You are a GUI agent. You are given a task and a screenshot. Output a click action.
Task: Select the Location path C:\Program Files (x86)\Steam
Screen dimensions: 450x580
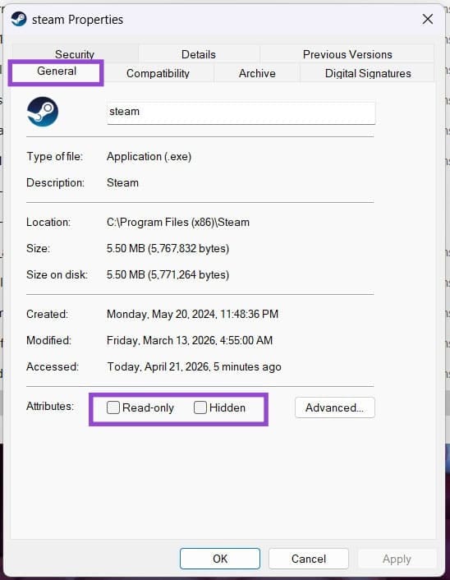click(x=178, y=222)
